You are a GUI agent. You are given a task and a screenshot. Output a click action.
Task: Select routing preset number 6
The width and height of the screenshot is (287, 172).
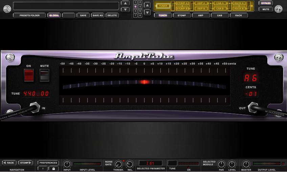point(140,11)
